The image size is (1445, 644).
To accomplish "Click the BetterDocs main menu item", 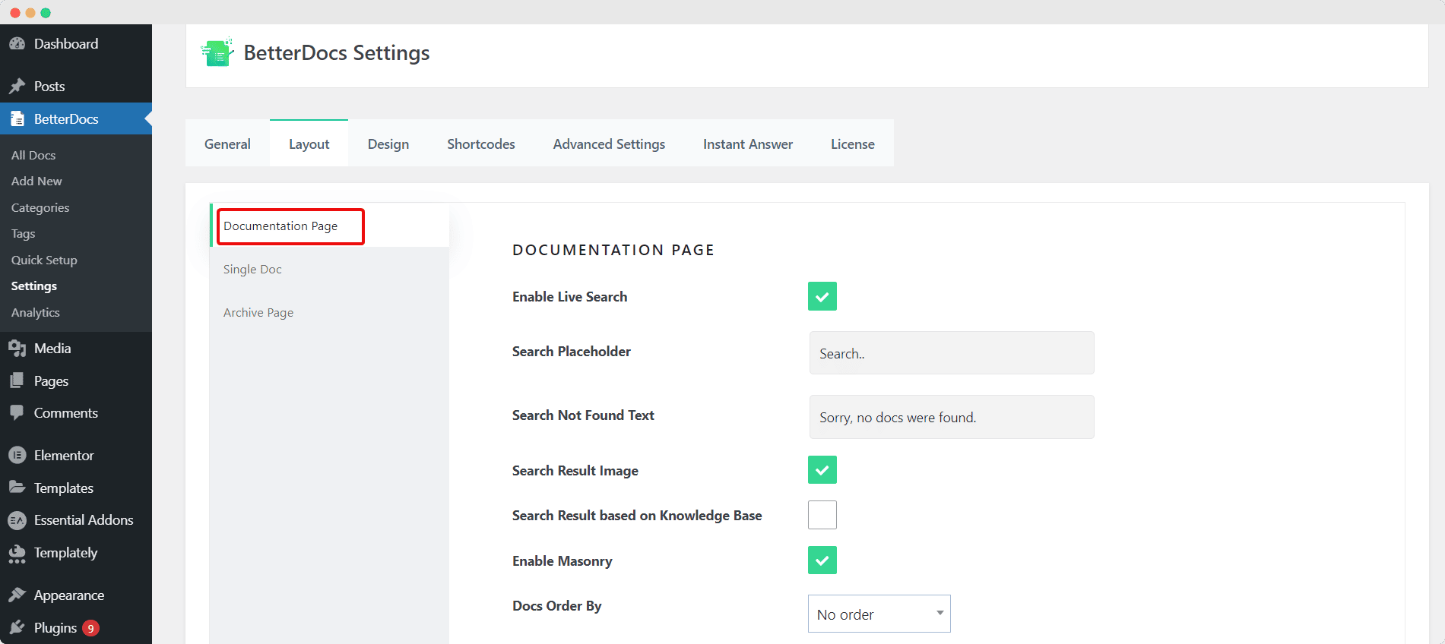I will point(76,119).
